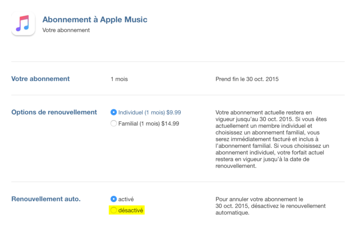Click the 'Pour annuler votre abonnement' explanation text

[271, 206]
